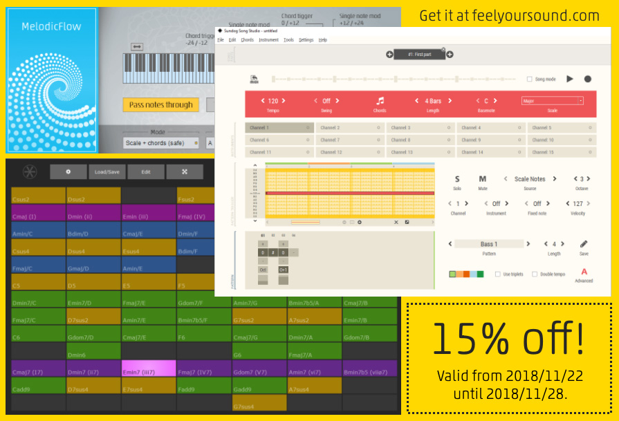Screen dimensions: 619x421
Task: Open Advanced settings with the red A
Action: (x=584, y=272)
